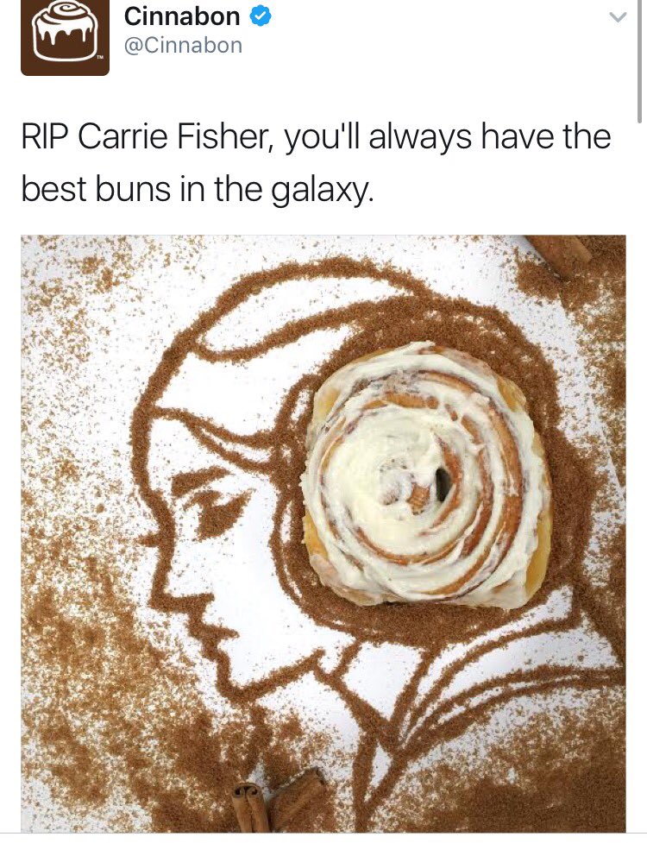This screenshot has width=647, height=843.
Task: Click the cinnamon stick in photo's top corner
Action: pyautogui.click(x=559, y=255)
